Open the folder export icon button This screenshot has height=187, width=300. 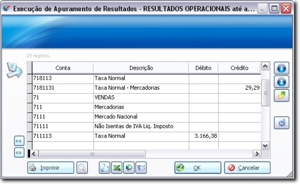point(282,95)
